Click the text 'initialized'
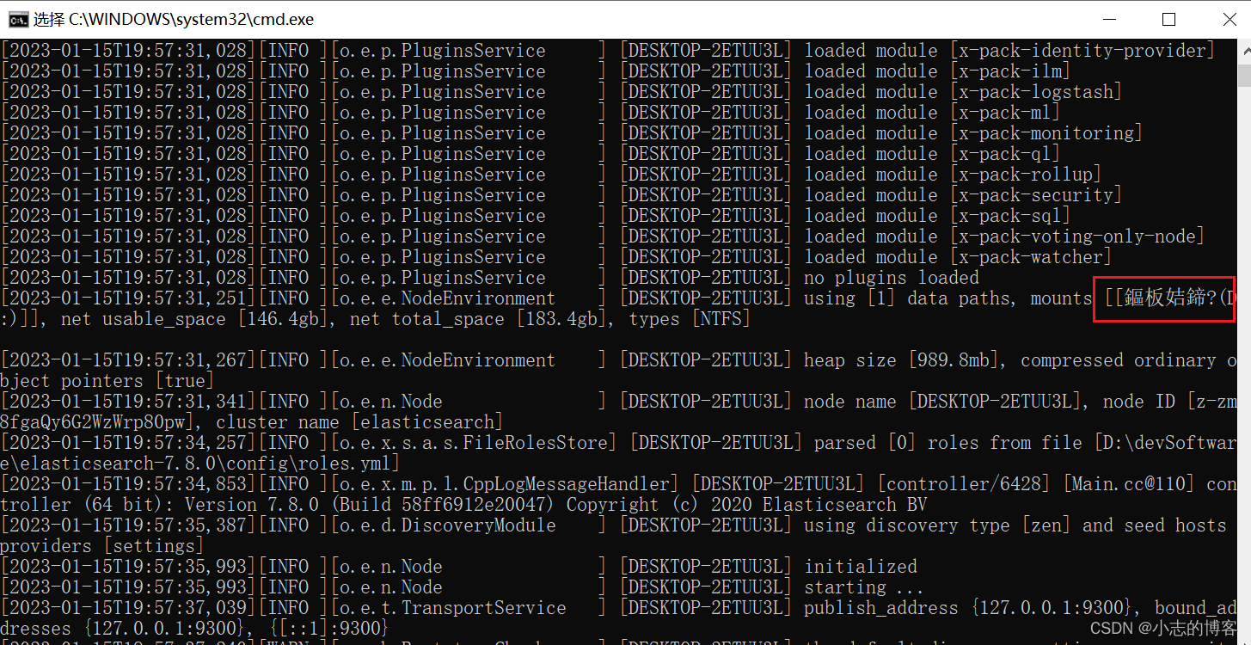 [x=861, y=567]
